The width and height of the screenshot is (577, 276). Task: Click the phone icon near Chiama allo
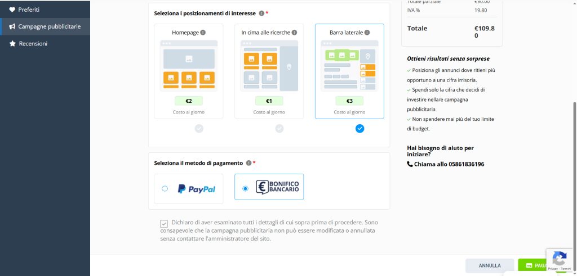tap(410, 164)
